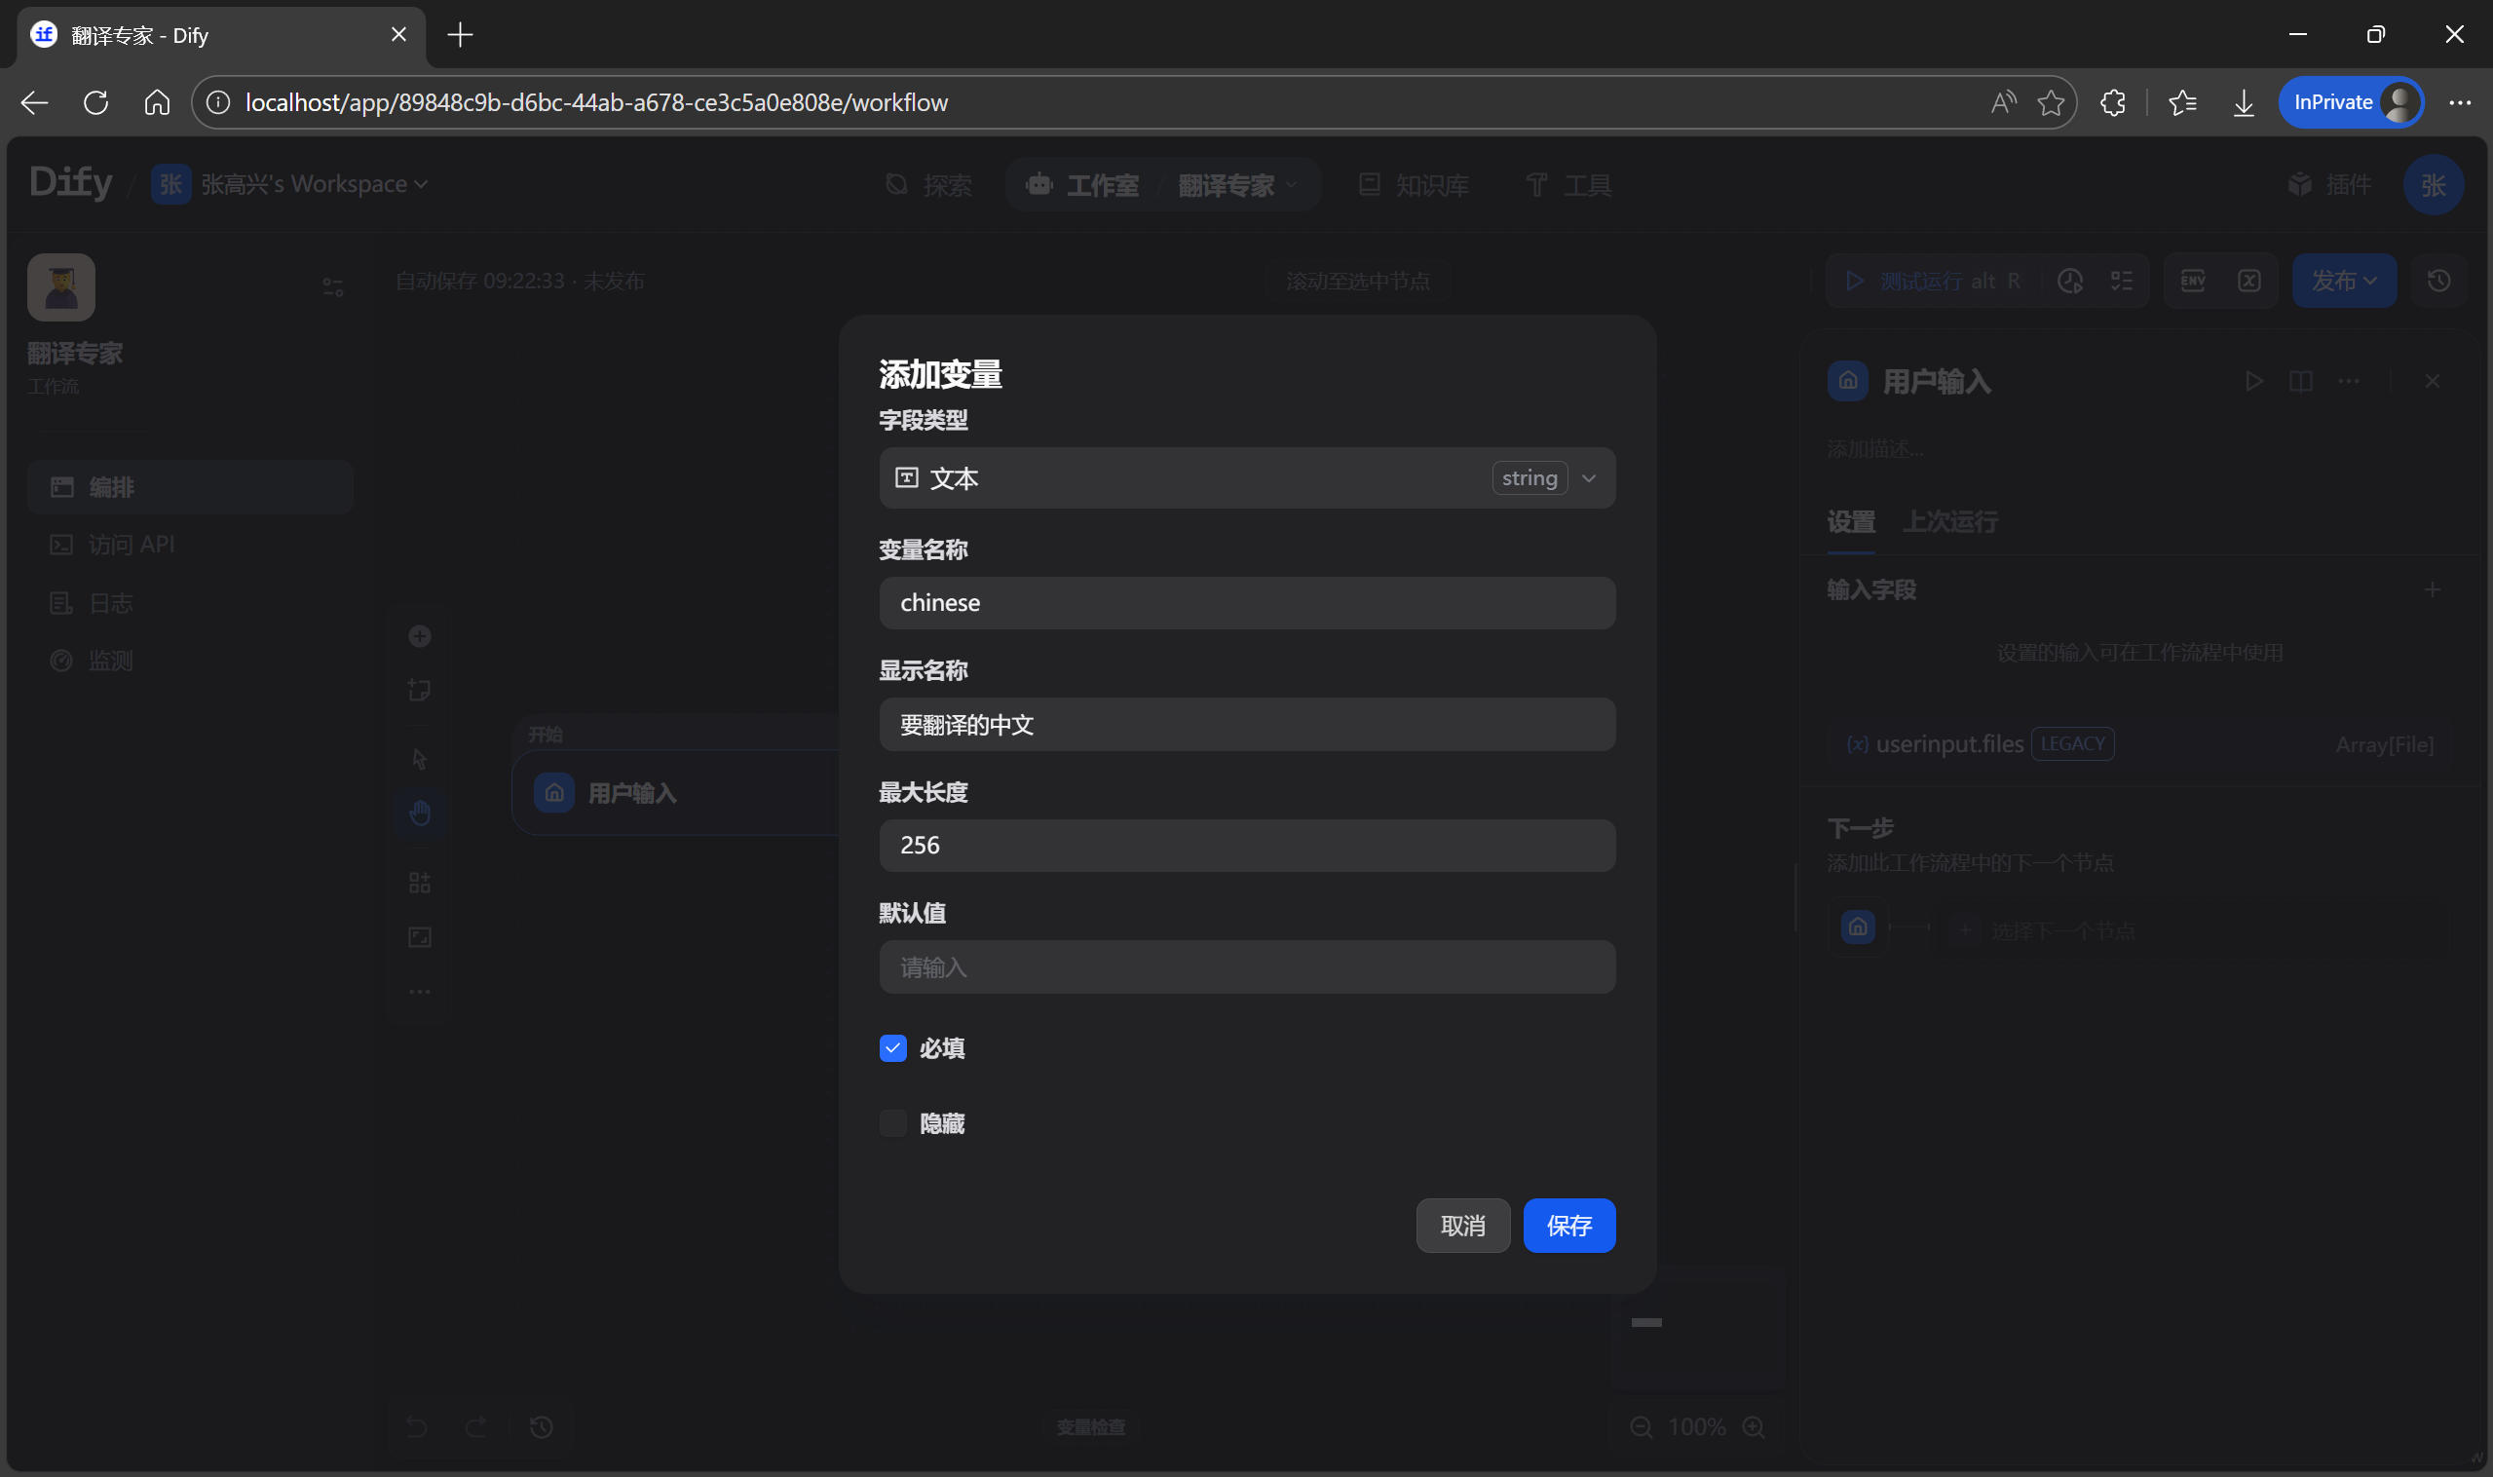Click the 取消 cancel button
Screen dimensions: 2493x1477
(x=1462, y=1227)
